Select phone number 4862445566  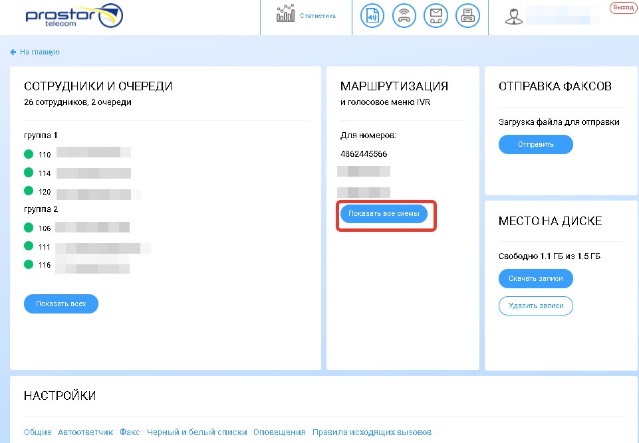(364, 154)
